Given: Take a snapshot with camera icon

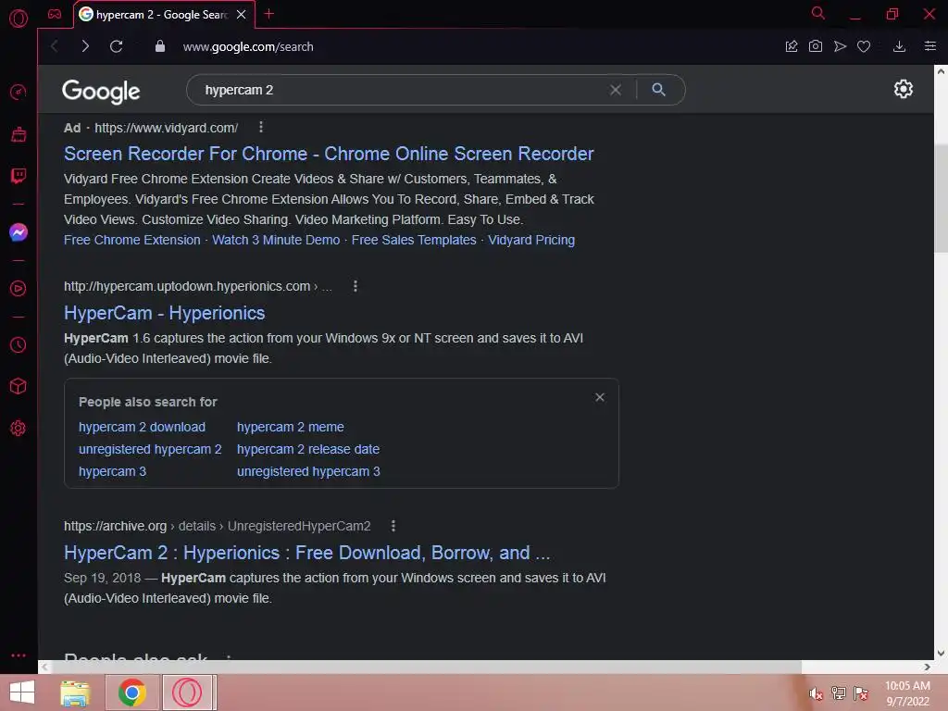Looking at the screenshot, I should click(815, 46).
